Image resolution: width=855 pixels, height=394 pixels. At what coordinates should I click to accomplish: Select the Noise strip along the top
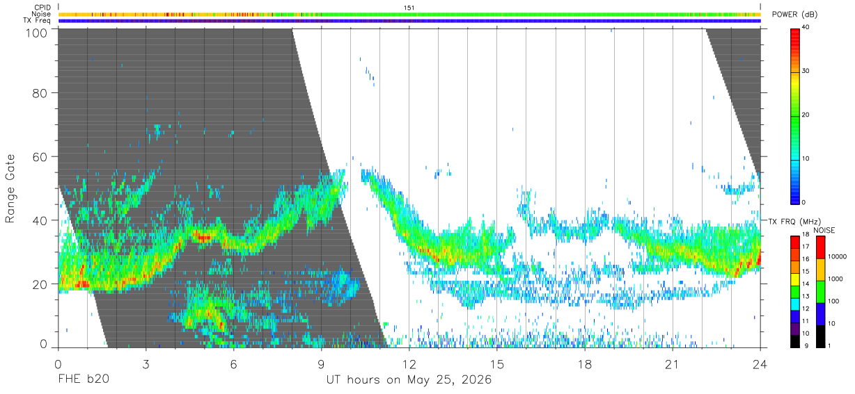(x=409, y=14)
